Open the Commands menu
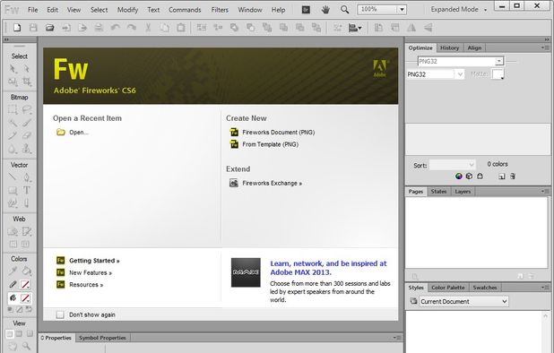This screenshot has width=554, height=353. [x=185, y=10]
